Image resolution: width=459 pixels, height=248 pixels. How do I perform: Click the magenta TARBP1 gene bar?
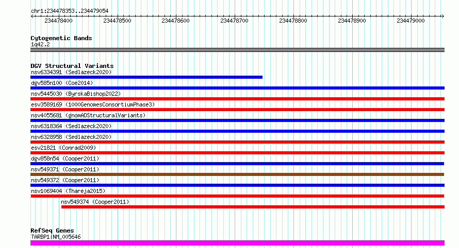tap(237, 243)
